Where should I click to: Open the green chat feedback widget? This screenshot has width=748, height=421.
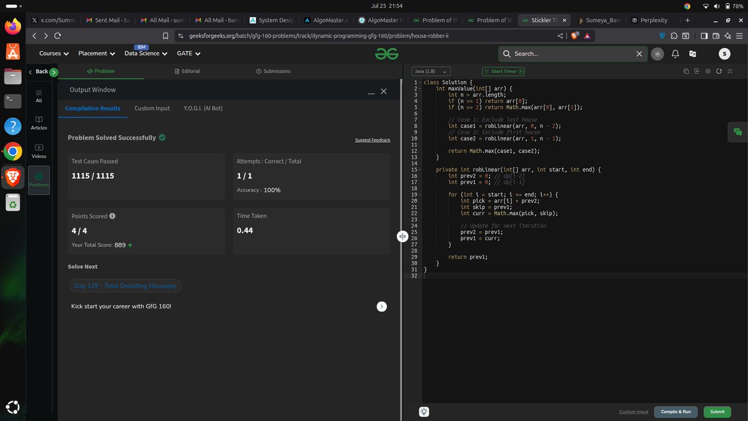737,132
